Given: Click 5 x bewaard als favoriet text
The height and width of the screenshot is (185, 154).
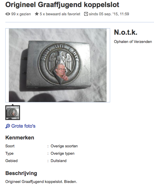Looking at the screenshot, I should (x=60, y=14).
